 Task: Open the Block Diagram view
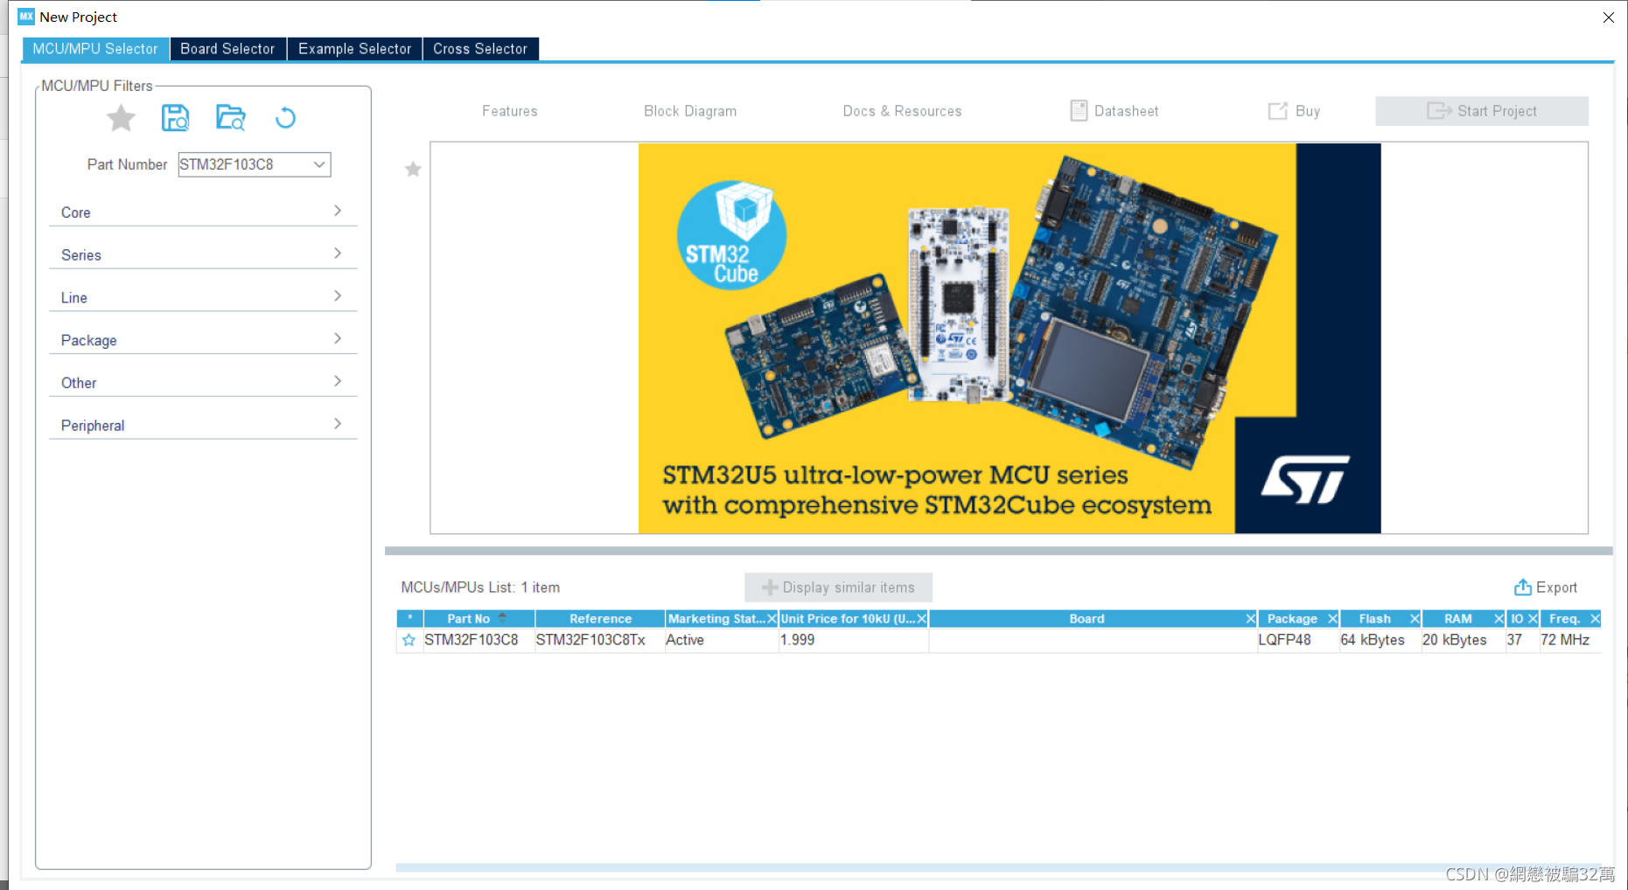pyautogui.click(x=690, y=111)
